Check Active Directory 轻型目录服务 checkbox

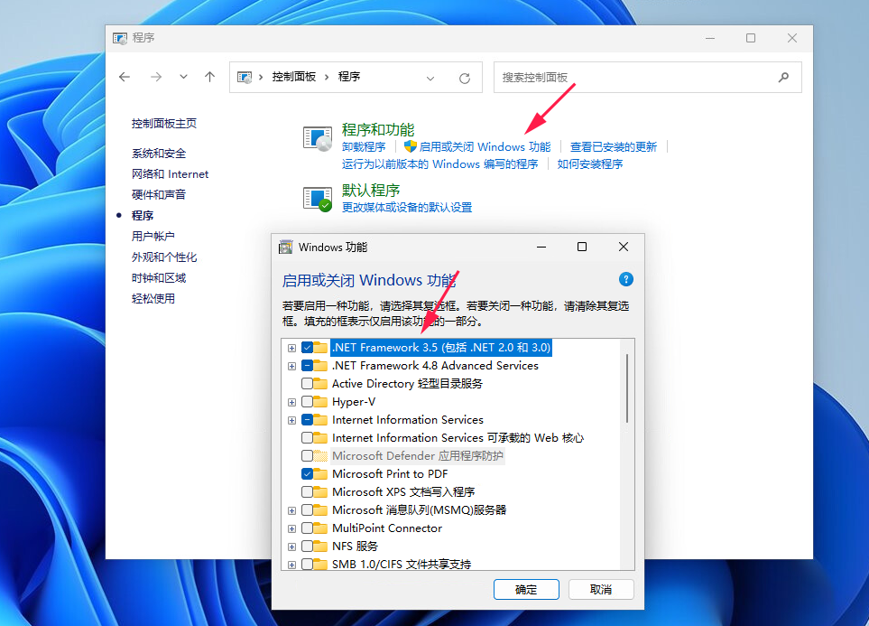pyautogui.click(x=307, y=384)
